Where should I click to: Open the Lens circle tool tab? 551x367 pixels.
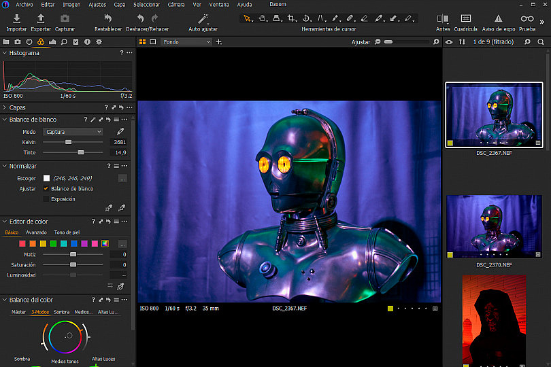coord(29,41)
